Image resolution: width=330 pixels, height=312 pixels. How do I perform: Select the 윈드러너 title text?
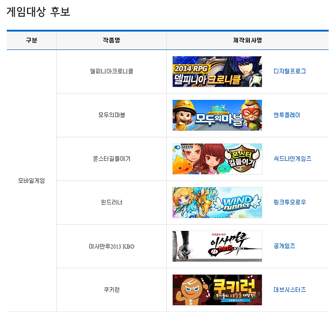coord(112,202)
